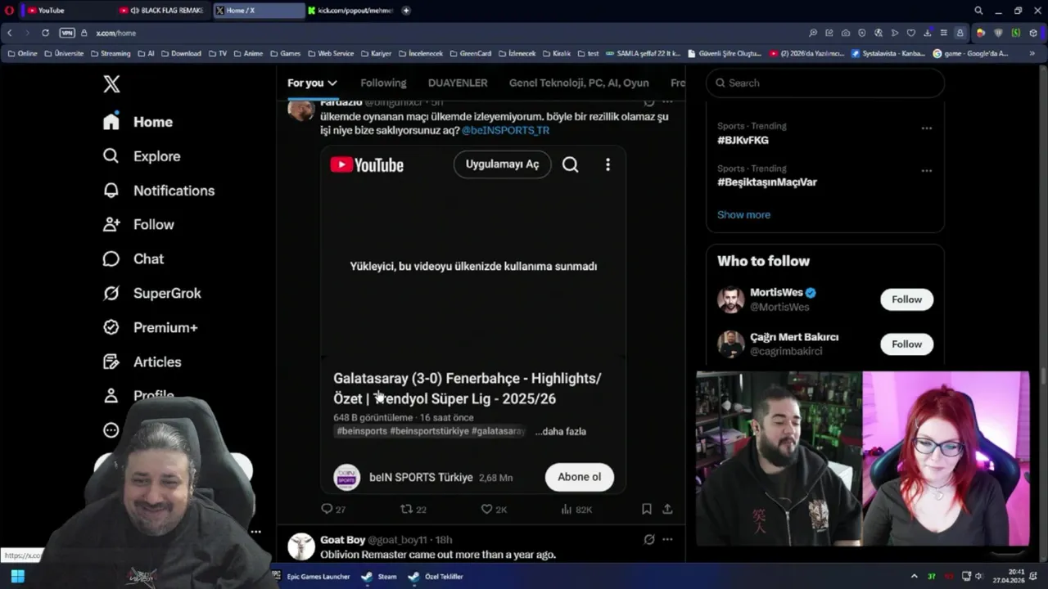The image size is (1048, 589).
Task: Open the #BeşiktaşınMaçıVar trending topic
Action: 767,182
